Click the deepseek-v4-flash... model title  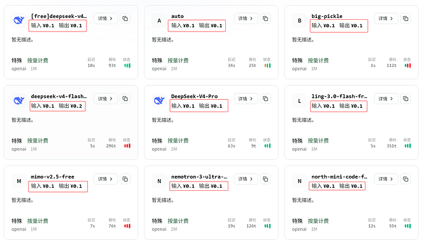[x=59, y=96]
